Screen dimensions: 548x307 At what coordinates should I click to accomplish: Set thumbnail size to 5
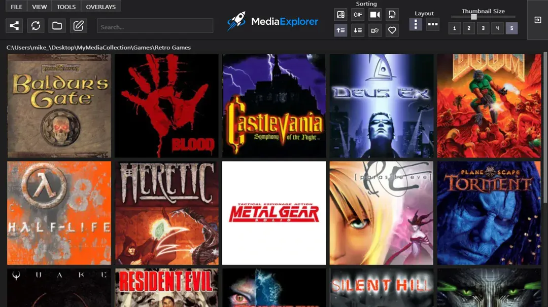pos(511,28)
